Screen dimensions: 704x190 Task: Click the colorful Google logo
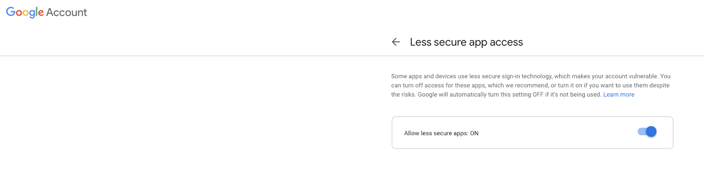[x=25, y=12]
